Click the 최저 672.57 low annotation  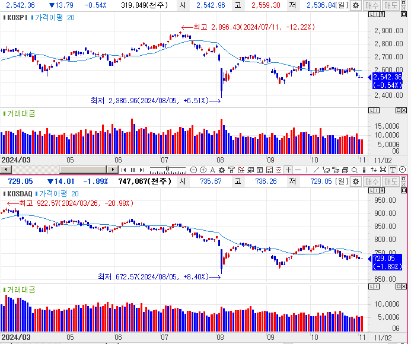coord(160,276)
